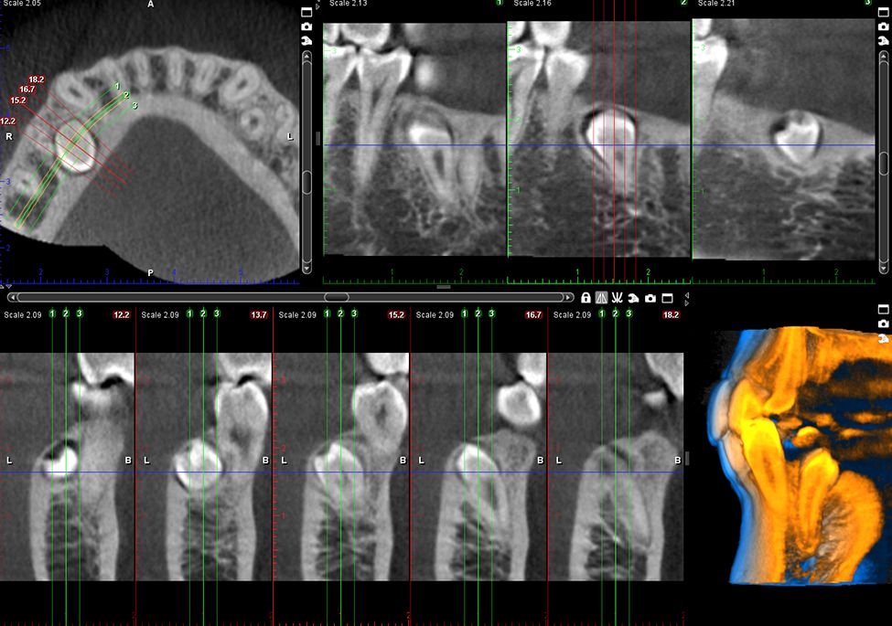Screen dimensions: 892x626
Task: Click the axial view scrollbar down arrow
Action: tap(306, 267)
